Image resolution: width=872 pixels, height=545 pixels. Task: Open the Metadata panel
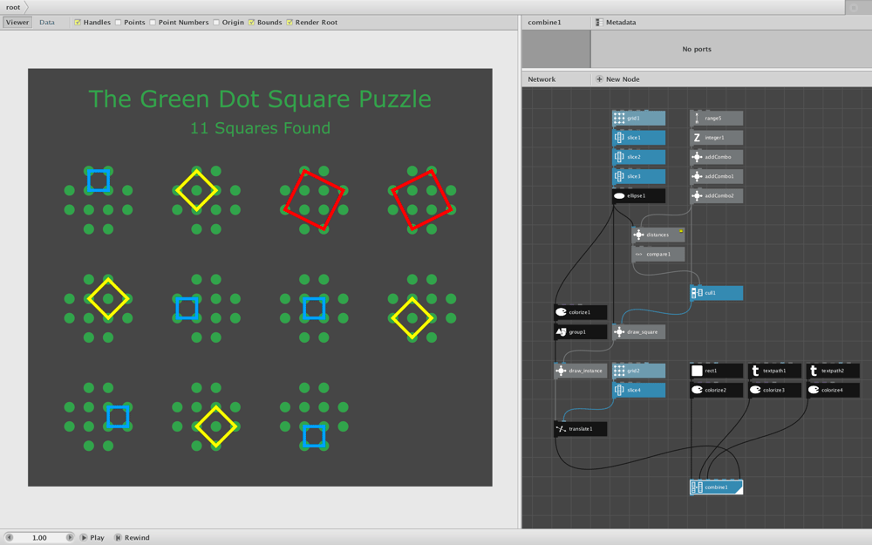[616, 23]
